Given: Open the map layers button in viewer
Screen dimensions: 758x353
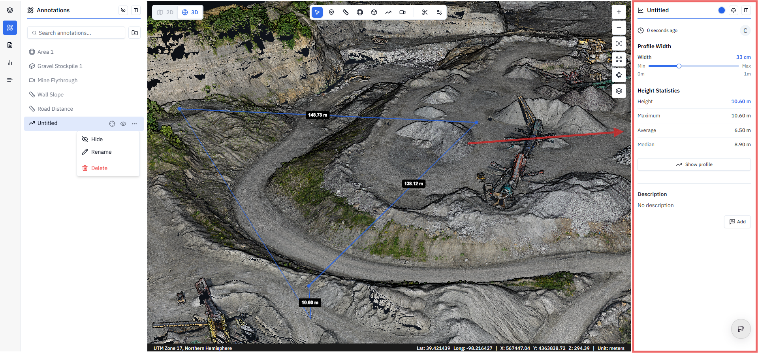Looking at the screenshot, I should (619, 91).
